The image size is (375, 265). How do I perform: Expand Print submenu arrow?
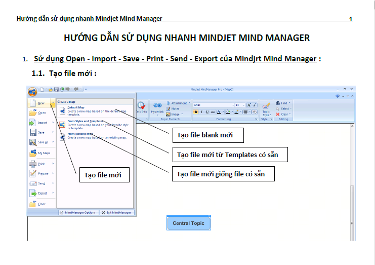coord(53,164)
